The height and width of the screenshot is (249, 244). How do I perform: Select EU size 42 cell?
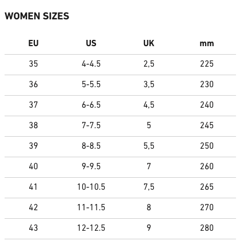pyautogui.click(x=33, y=207)
